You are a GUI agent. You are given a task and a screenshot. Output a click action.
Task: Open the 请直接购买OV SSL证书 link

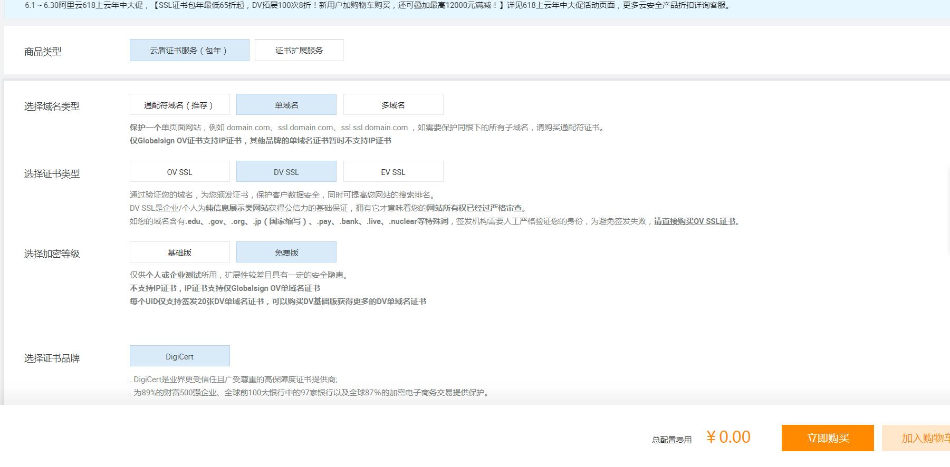pos(696,221)
